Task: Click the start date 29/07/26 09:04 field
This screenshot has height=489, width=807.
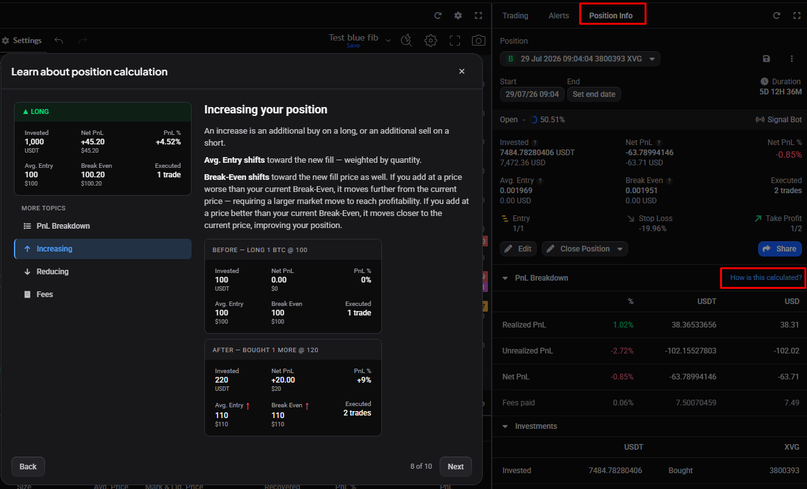Action: tap(532, 94)
